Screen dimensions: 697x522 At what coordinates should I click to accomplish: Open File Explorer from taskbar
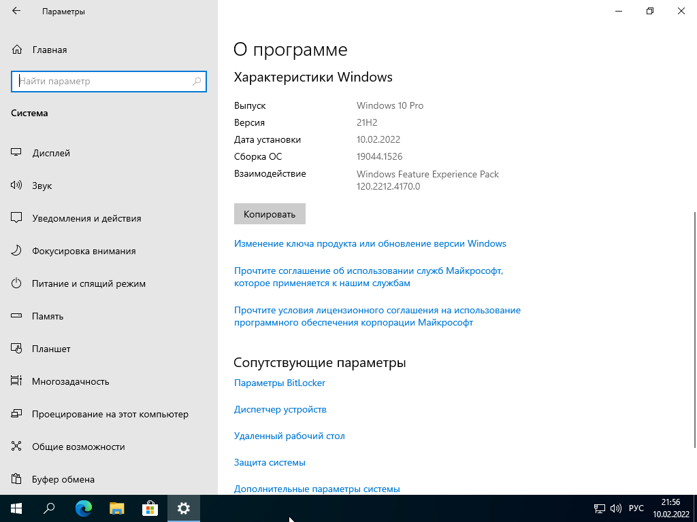tap(116, 508)
